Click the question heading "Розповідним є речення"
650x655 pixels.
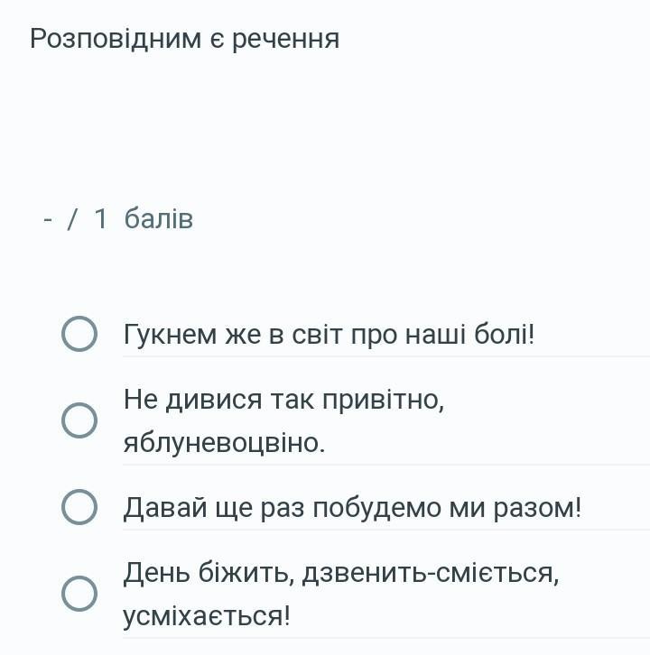click(x=184, y=39)
